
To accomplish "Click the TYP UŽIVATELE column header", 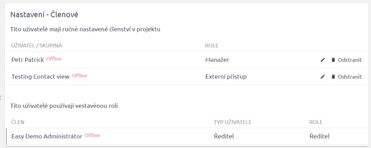I will point(233,122).
